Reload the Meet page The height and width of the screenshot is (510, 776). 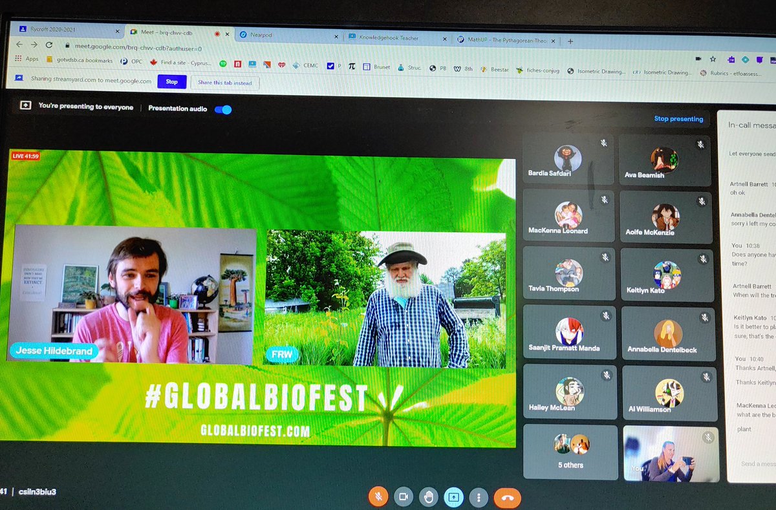(x=49, y=45)
